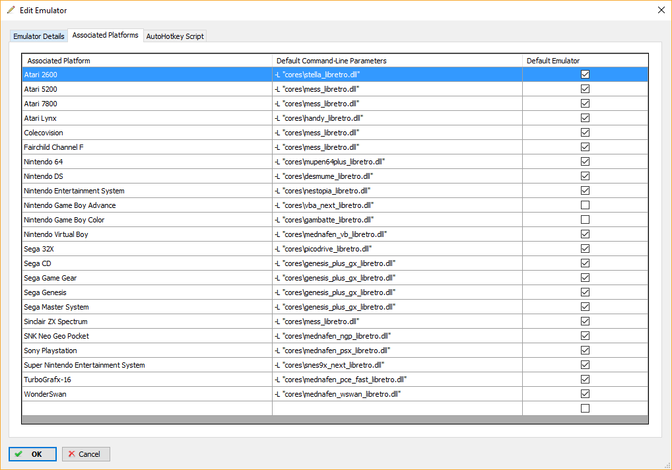
Task: Select the TurboGrafx-16 platform cell
Action: tap(147, 380)
